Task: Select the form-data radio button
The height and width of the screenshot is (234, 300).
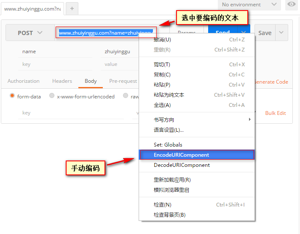Action: tap(12, 95)
